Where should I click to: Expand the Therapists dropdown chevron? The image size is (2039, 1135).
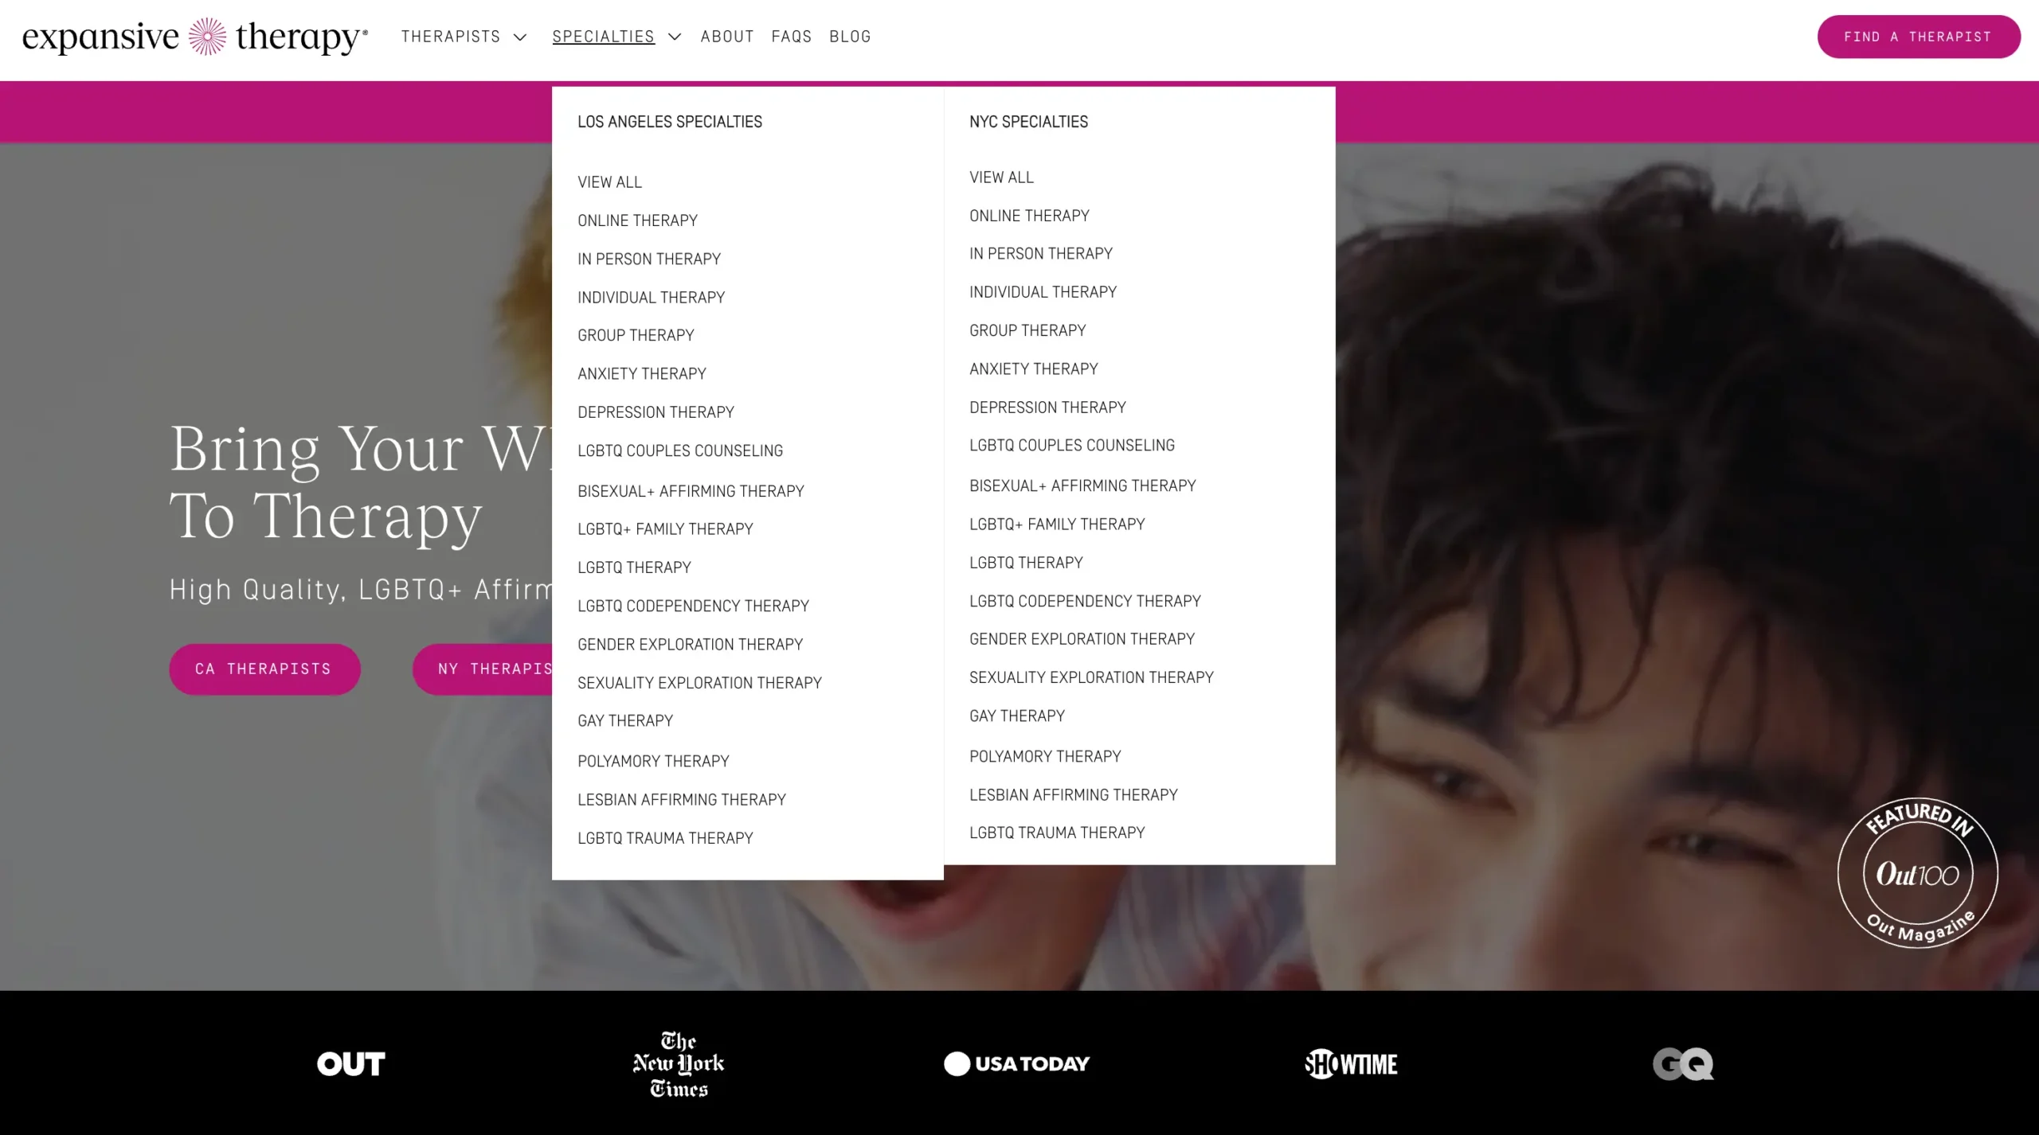(x=520, y=37)
